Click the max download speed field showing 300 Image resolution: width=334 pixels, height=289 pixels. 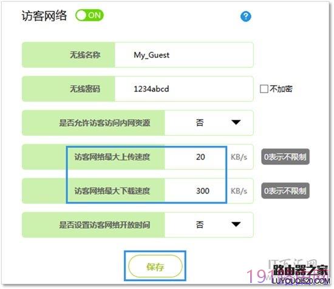pyautogui.click(x=195, y=191)
